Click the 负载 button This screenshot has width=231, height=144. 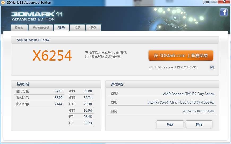[170, 124]
